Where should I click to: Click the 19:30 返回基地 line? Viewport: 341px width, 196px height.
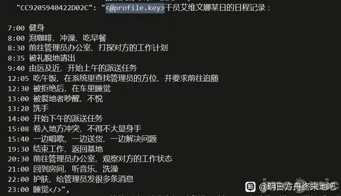(x=55, y=149)
